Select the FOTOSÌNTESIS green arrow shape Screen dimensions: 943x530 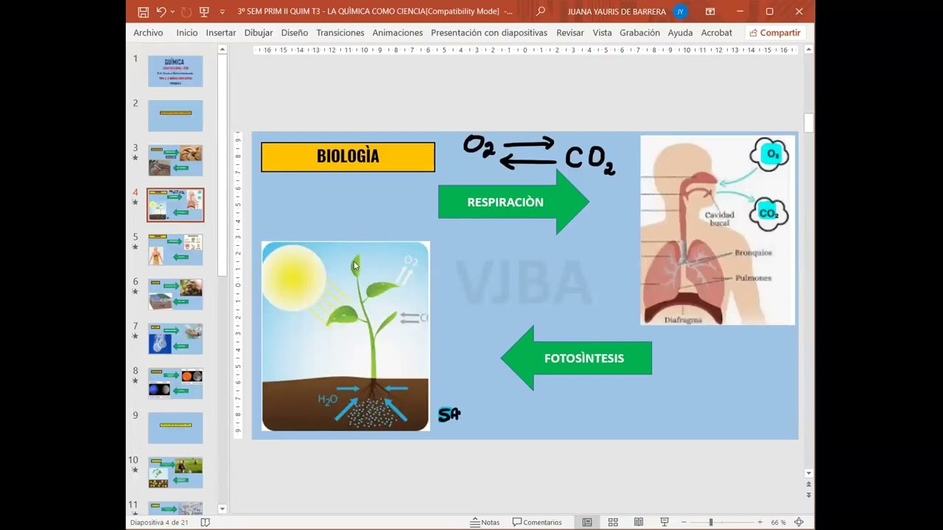[576, 358]
